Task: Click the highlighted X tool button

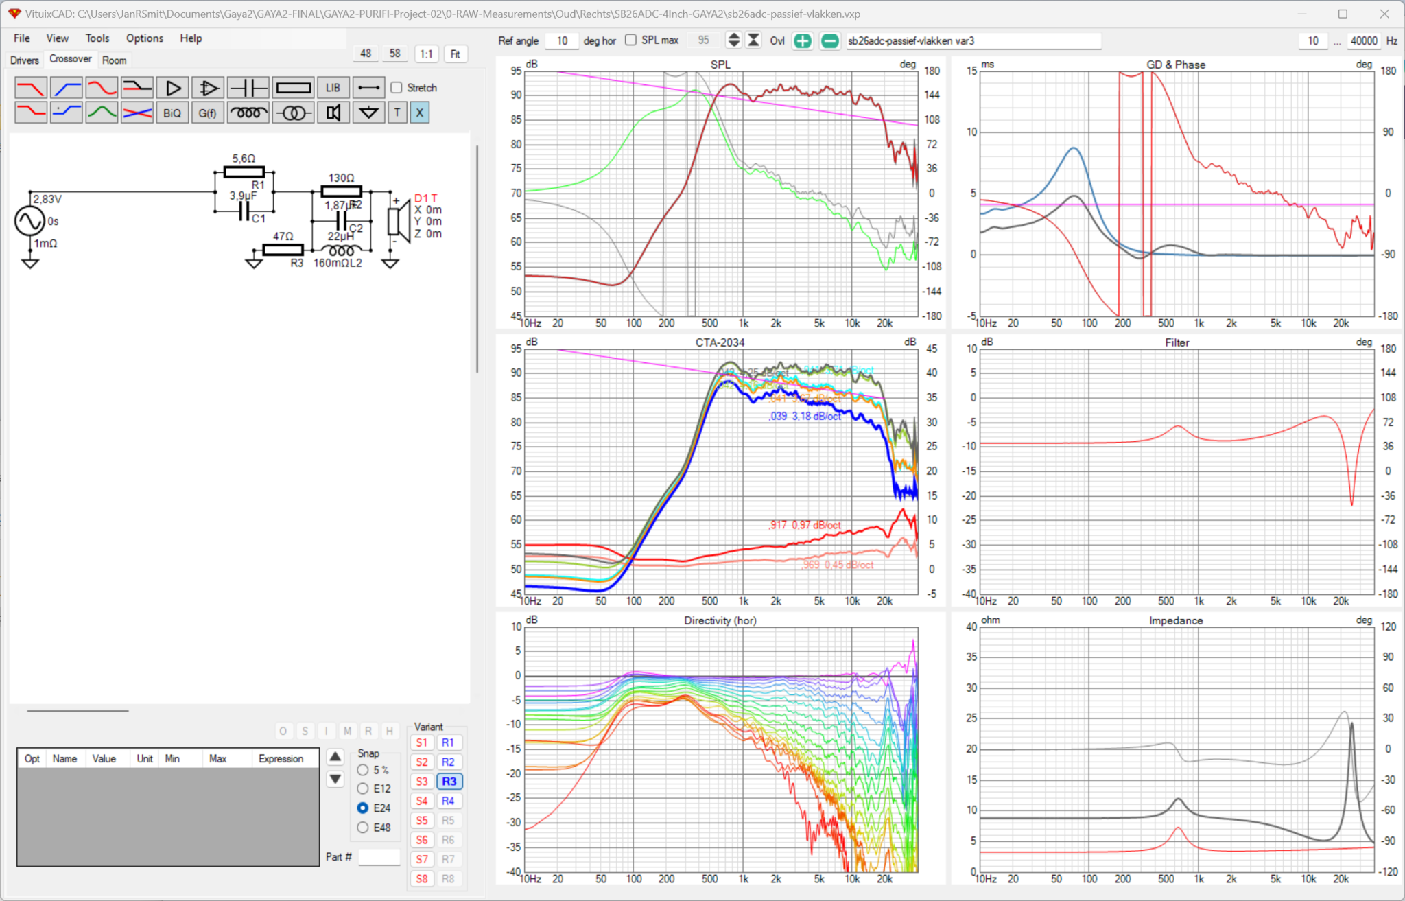Action: click(420, 113)
